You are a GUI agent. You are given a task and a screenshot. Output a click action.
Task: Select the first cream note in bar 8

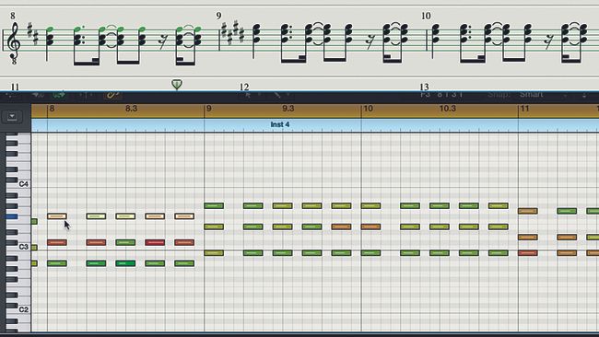[x=57, y=216]
